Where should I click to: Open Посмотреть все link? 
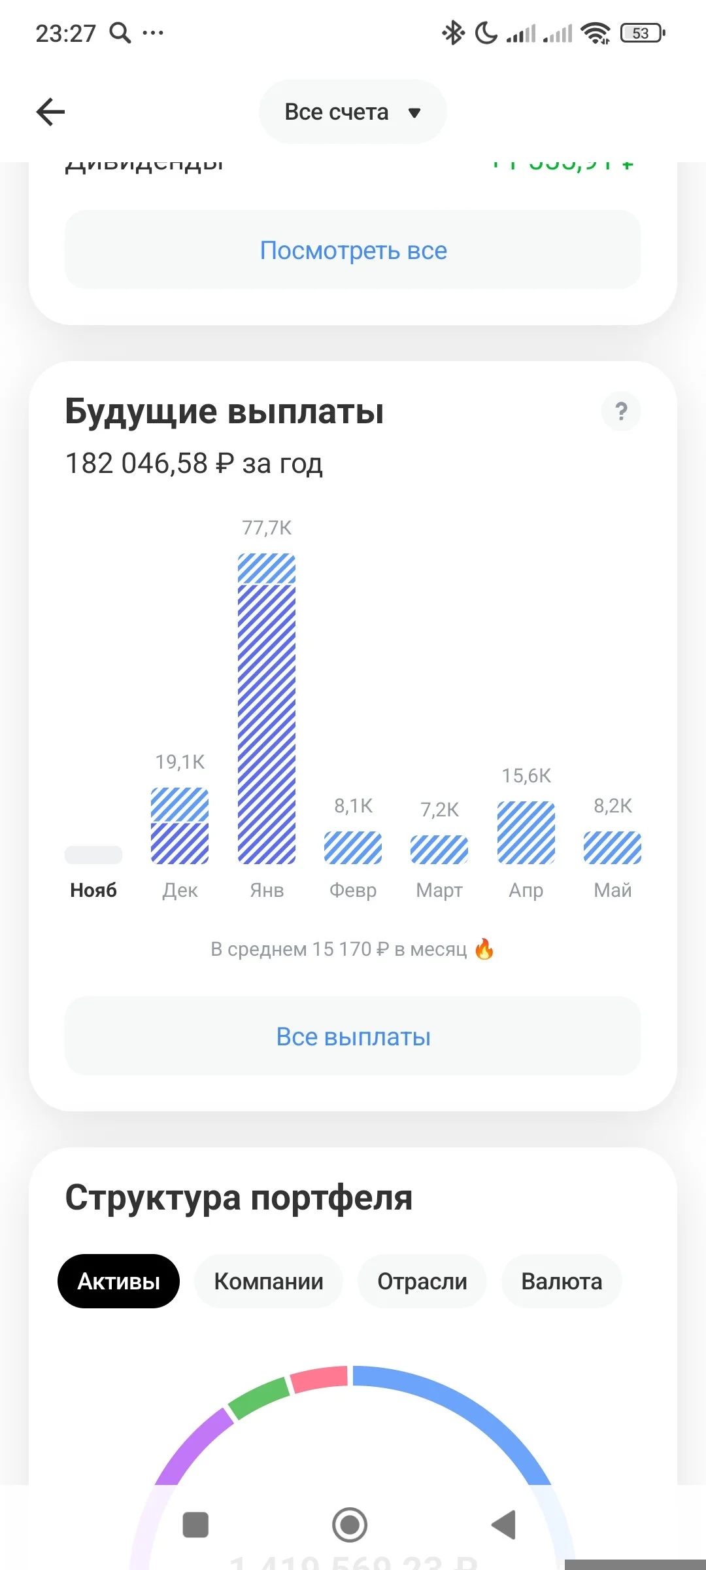coord(353,250)
